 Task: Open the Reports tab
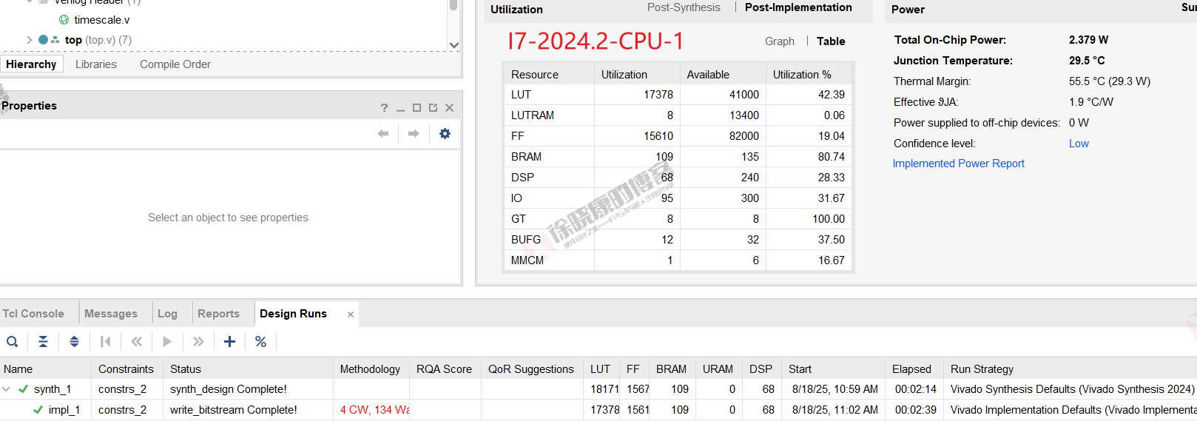tap(218, 314)
